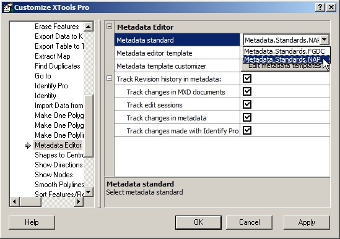
Task: Toggle the Track changes in metadata checkbox
Action: (247, 117)
